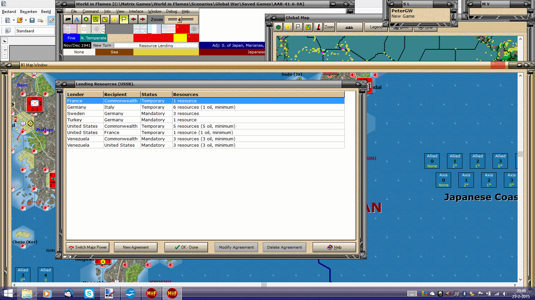
Task: Open the Debug menu
Action: click(x=172, y=11)
